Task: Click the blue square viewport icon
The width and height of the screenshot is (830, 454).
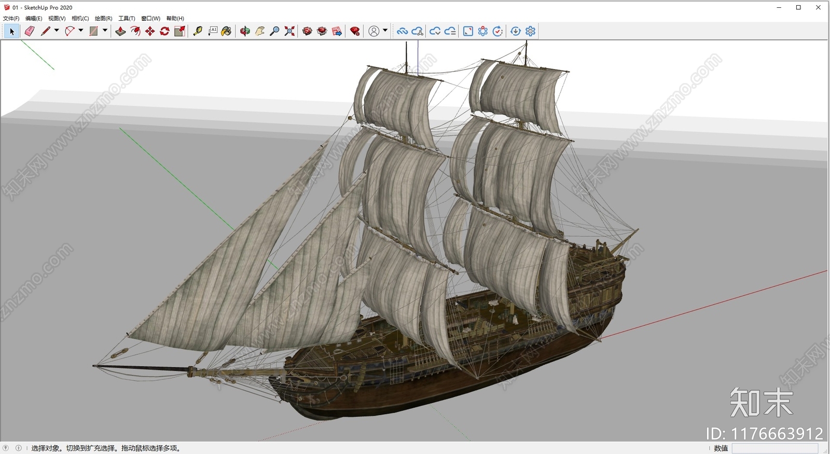Action: click(468, 32)
